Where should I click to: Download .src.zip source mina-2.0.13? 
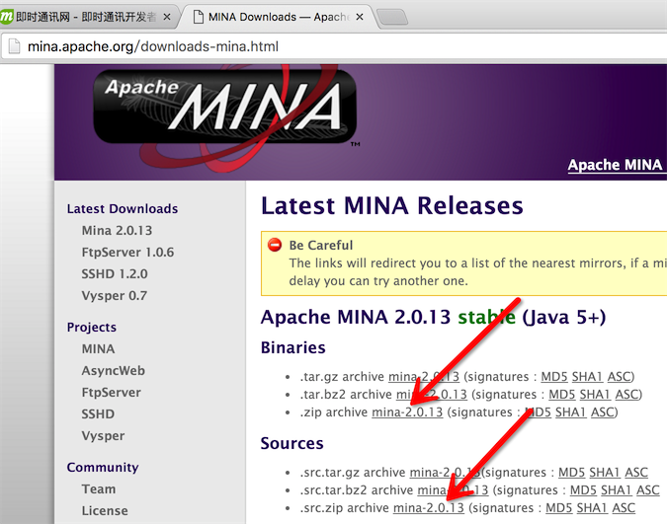[428, 508]
